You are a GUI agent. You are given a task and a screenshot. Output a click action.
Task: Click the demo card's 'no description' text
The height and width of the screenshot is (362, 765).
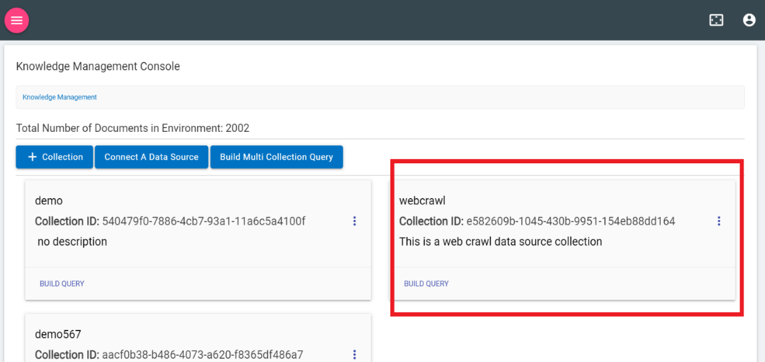click(72, 242)
